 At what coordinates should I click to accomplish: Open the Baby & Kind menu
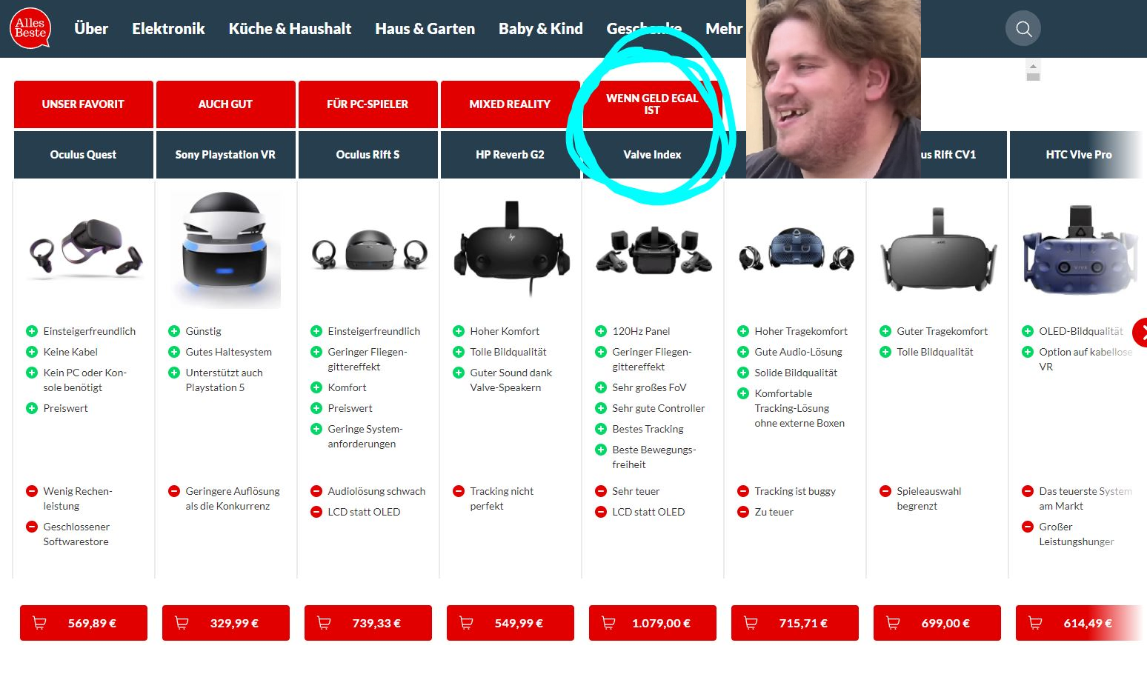pyautogui.click(x=540, y=29)
